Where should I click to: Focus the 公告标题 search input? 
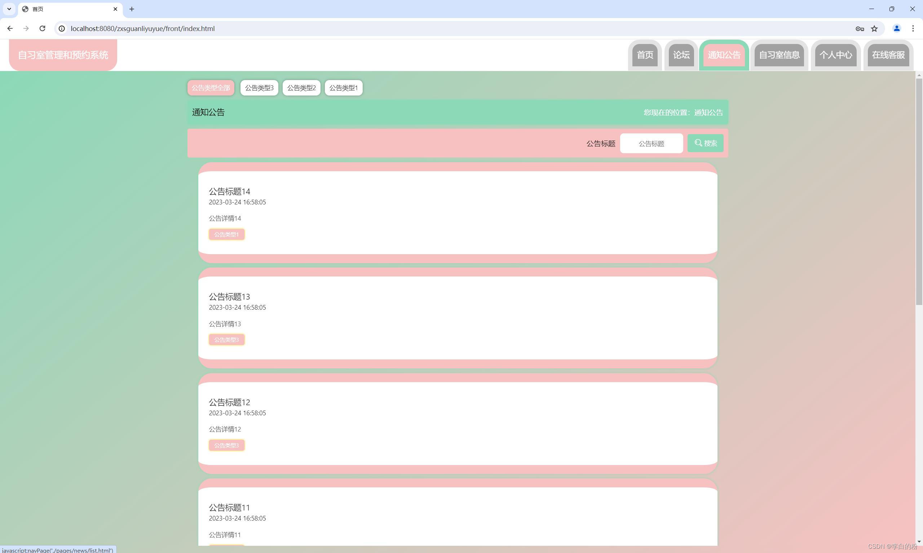651,143
